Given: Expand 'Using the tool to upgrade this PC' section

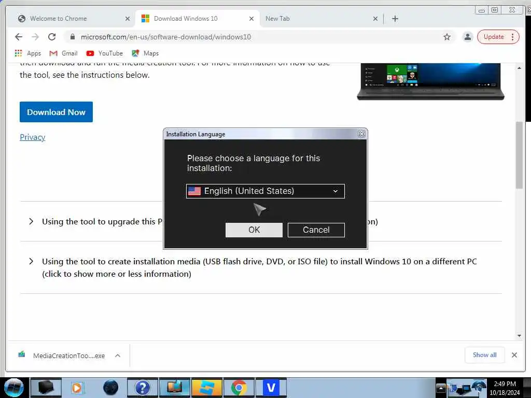Looking at the screenshot, I should 31,221.
